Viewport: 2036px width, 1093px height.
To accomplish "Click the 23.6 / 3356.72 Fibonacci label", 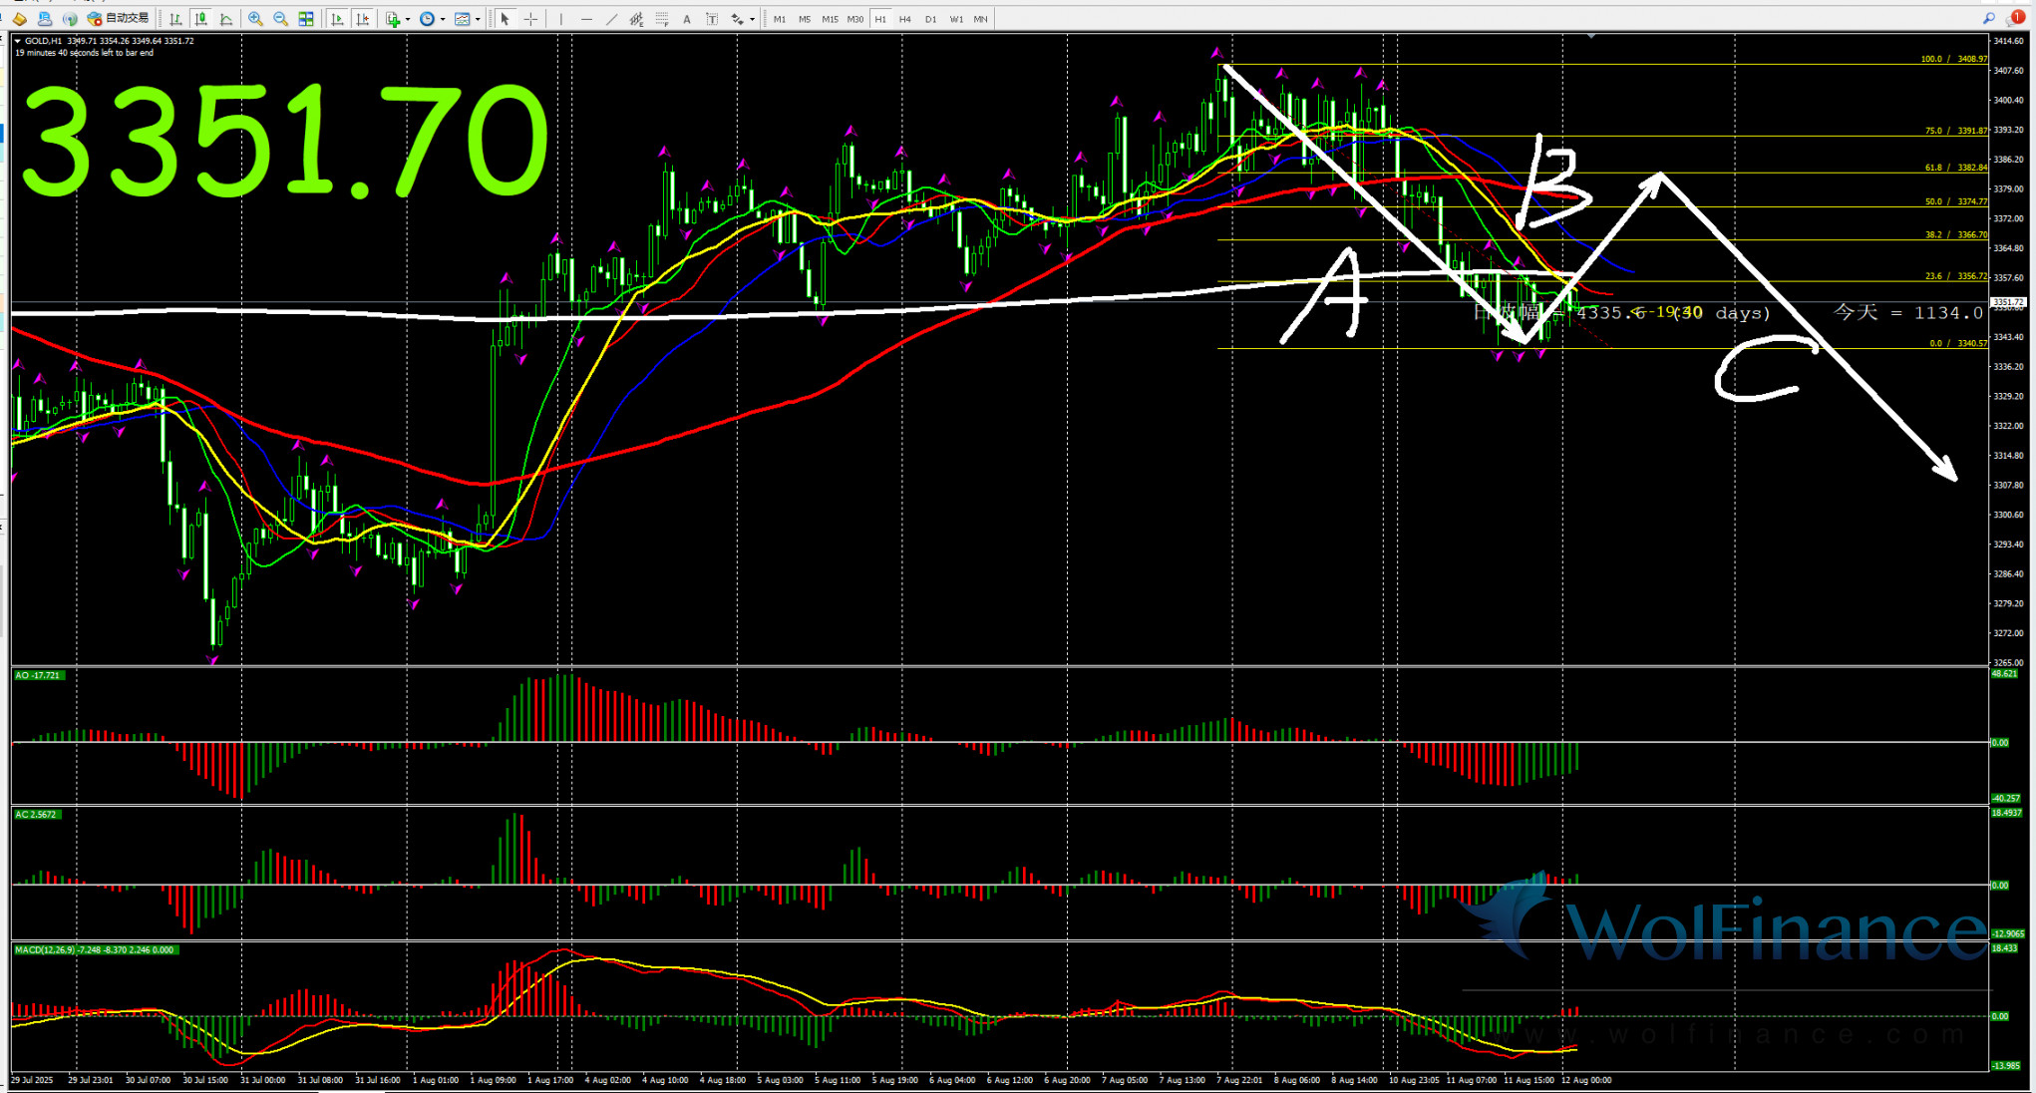I will click(x=1955, y=276).
